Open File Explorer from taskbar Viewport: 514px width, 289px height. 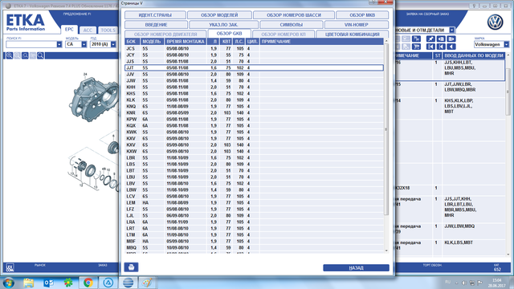click(29, 283)
